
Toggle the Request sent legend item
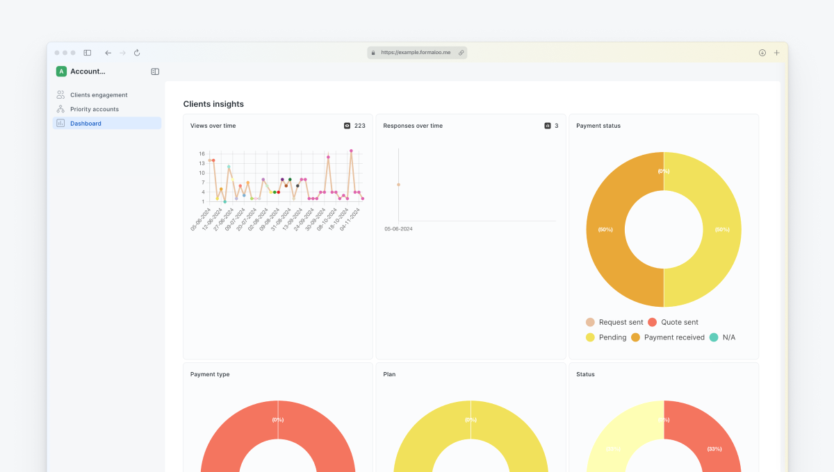click(x=614, y=322)
